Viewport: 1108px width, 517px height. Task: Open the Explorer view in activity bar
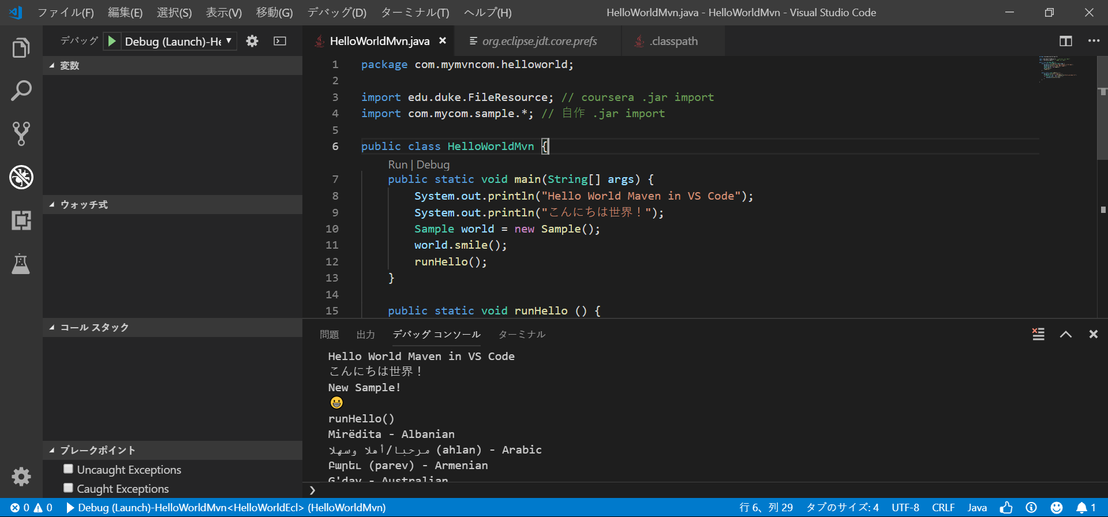[21, 47]
